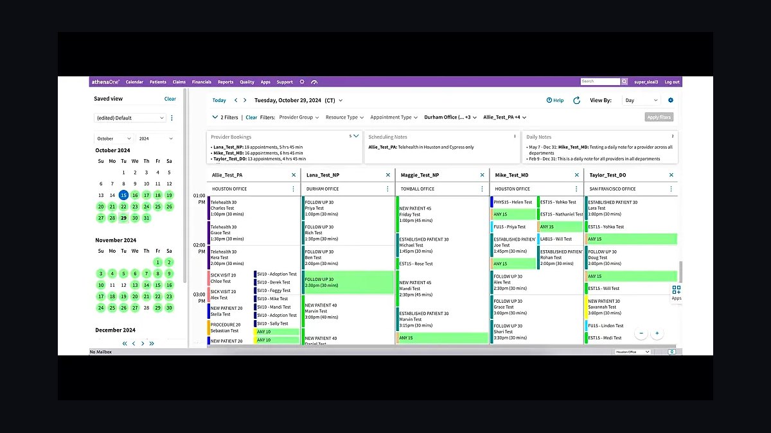Screen dimensions: 771x433
Task: Click the search magnifier icon
Action: 625,81
